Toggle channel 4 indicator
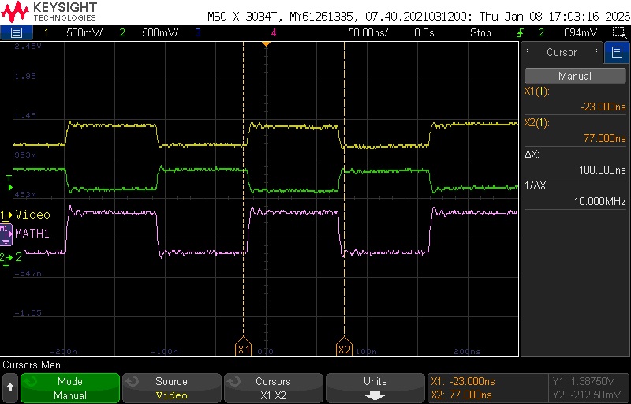This screenshot has height=404, width=631. pyautogui.click(x=274, y=32)
